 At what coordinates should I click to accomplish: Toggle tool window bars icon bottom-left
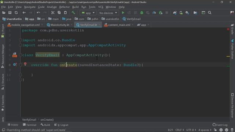coord(3,130)
